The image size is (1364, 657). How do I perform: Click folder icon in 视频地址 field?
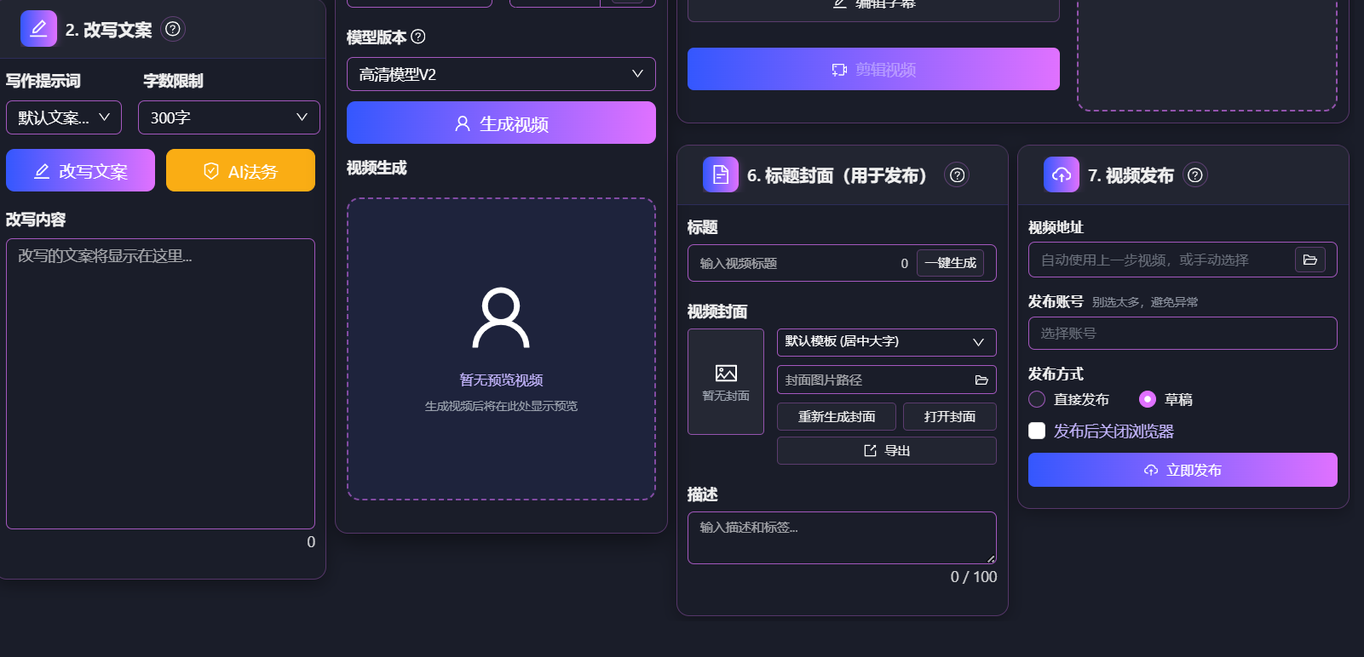pyautogui.click(x=1310, y=260)
